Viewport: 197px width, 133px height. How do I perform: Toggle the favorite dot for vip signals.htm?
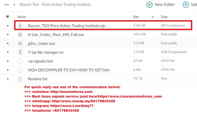tap(8, 61)
